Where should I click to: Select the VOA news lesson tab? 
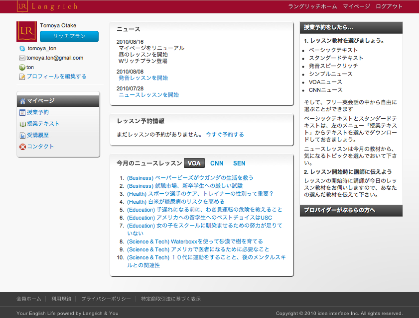(194, 163)
